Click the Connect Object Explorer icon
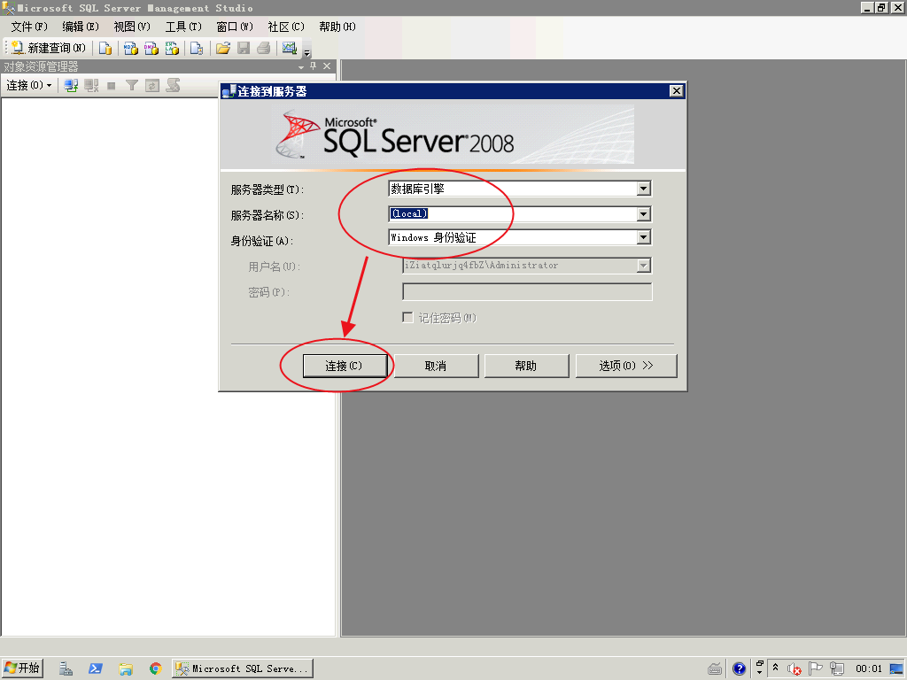This screenshot has height=680, width=907. [71, 86]
